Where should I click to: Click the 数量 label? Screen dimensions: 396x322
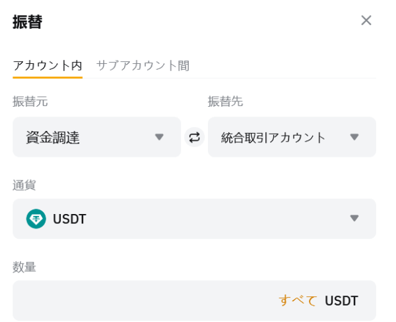coord(24,267)
